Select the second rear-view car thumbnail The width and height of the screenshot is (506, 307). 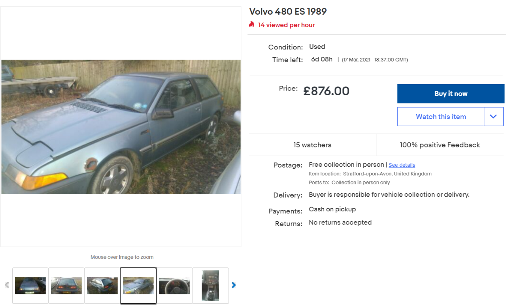[66, 286]
